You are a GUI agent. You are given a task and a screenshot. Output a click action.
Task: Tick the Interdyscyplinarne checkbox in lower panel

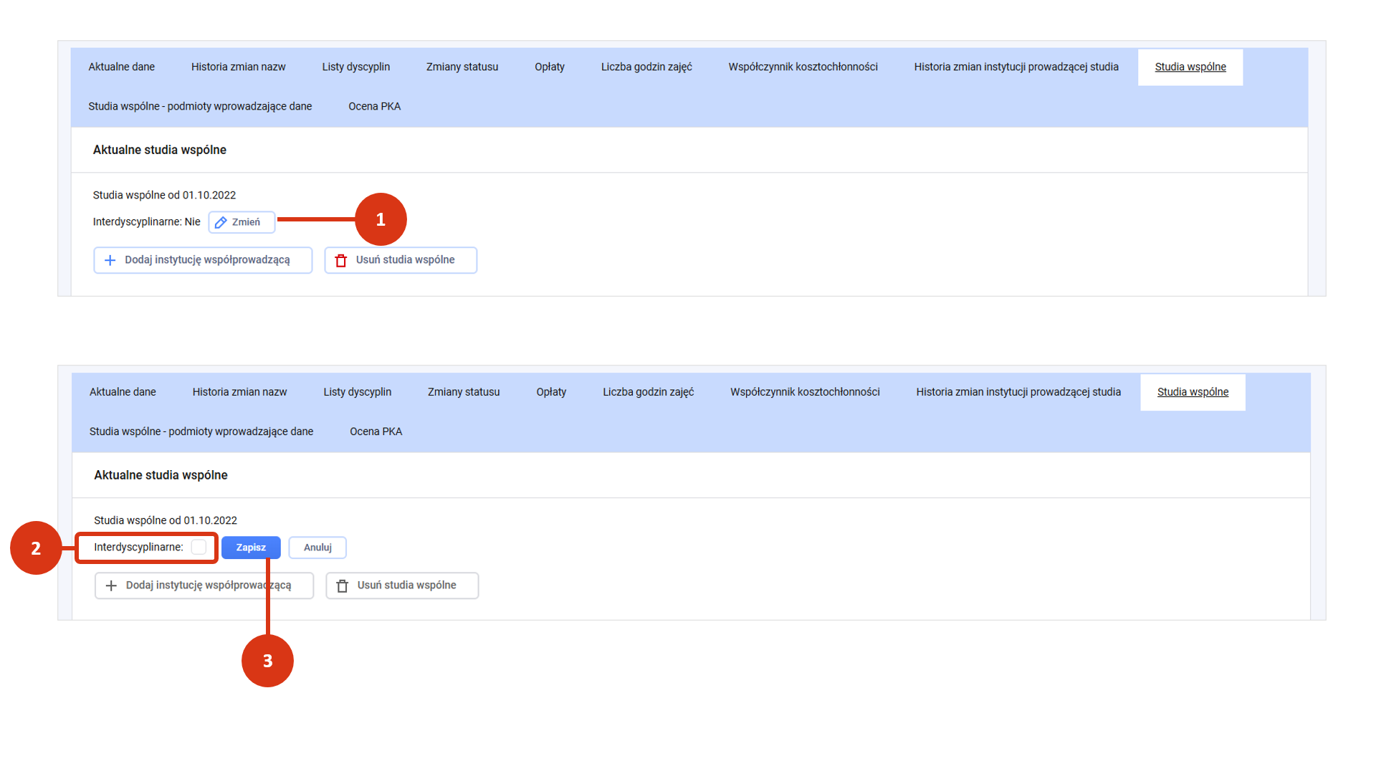tap(199, 547)
